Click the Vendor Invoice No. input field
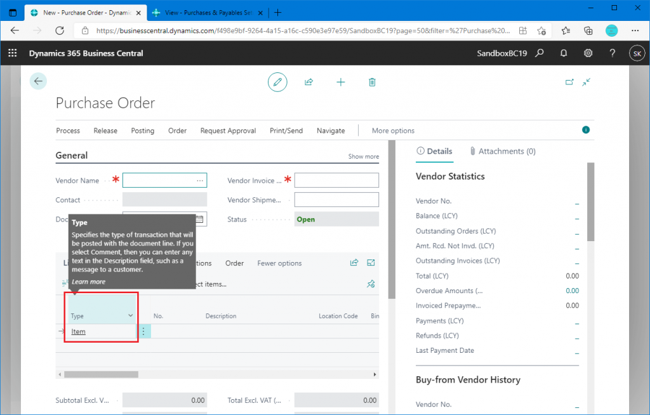This screenshot has width=650, height=415. pyautogui.click(x=336, y=181)
